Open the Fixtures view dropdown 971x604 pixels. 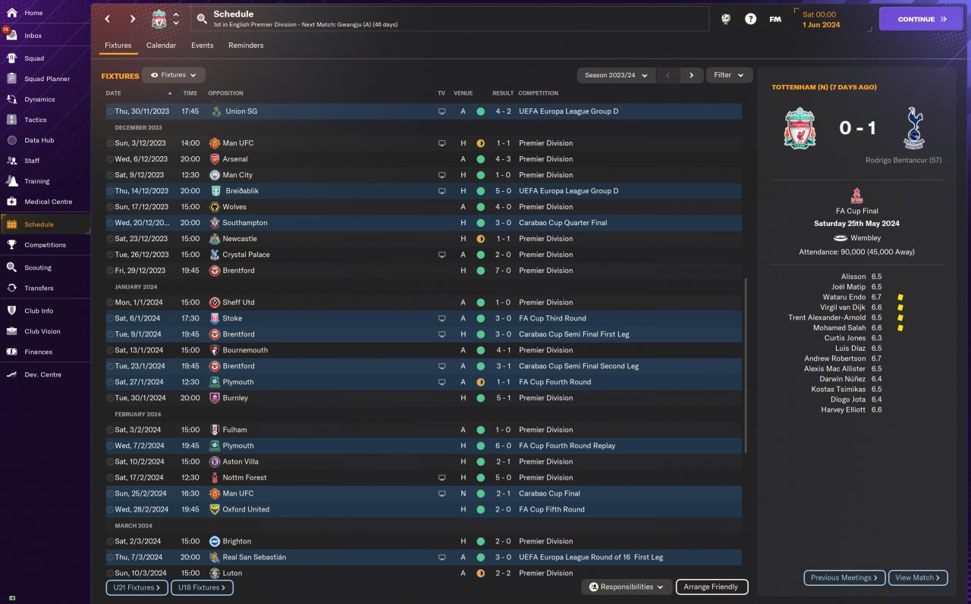174,75
